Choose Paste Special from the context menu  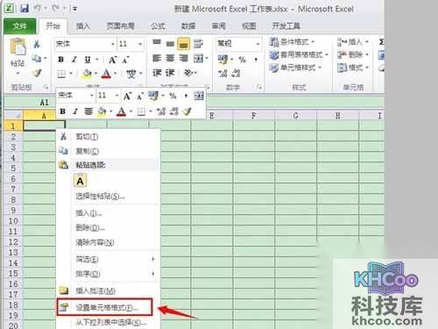tap(108, 196)
